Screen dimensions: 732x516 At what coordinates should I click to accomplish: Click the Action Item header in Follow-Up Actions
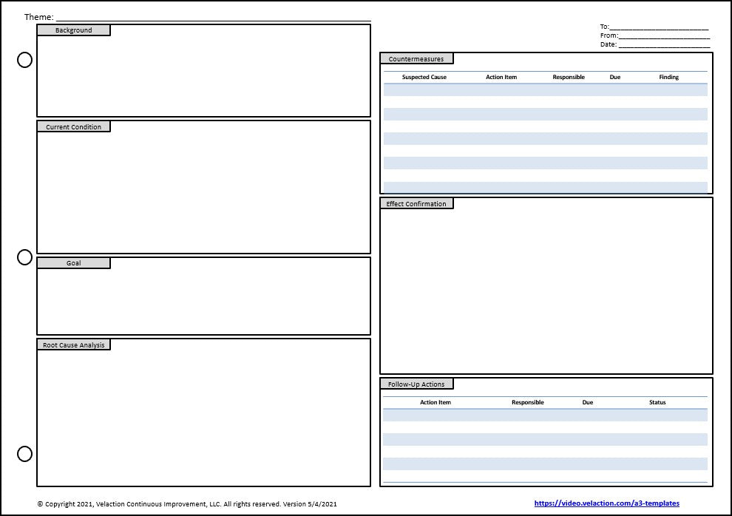point(436,402)
